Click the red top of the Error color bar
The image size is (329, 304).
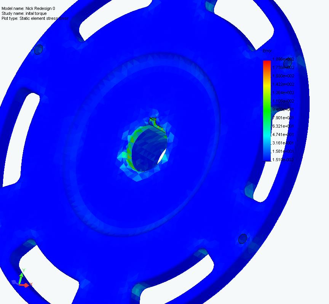tap(267, 64)
